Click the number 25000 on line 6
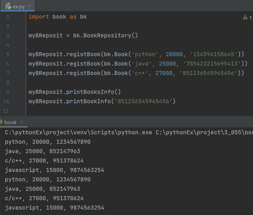Viewport: 253px width, 215px height. [x=167, y=64]
